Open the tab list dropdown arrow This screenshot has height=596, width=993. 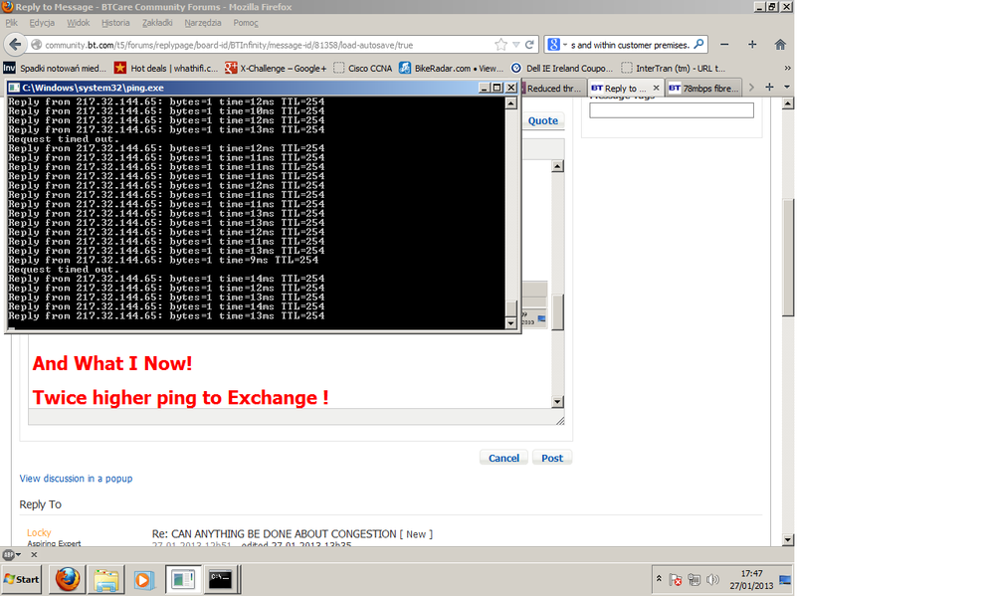point(787,88)
